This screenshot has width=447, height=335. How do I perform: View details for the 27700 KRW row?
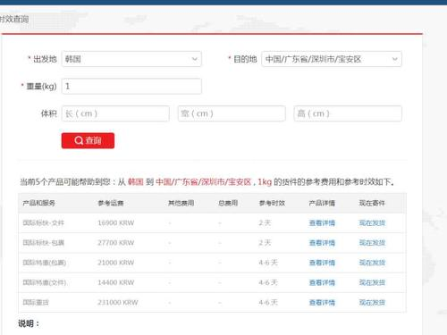[322, 243]
